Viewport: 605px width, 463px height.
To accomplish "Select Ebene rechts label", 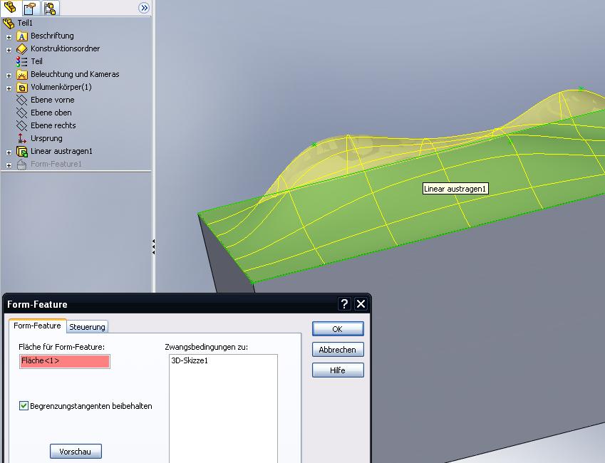I will coord(53,125).
